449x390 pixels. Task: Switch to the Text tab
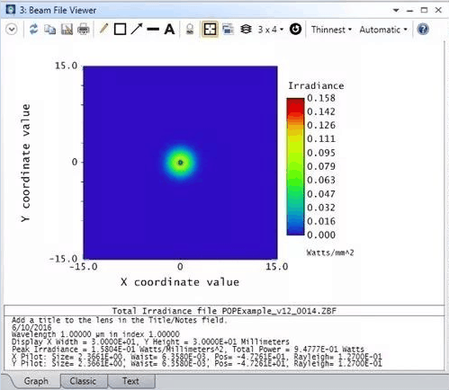[130, 381]
